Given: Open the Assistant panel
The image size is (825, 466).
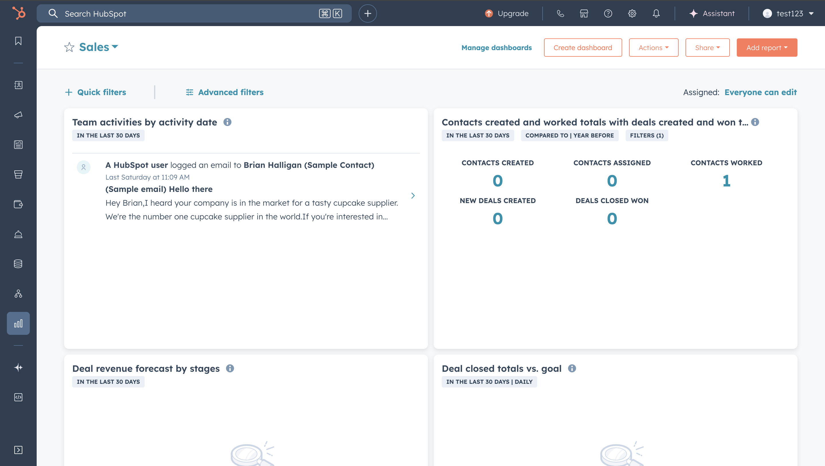Looking at the screenshot, I should click(712, 13).
